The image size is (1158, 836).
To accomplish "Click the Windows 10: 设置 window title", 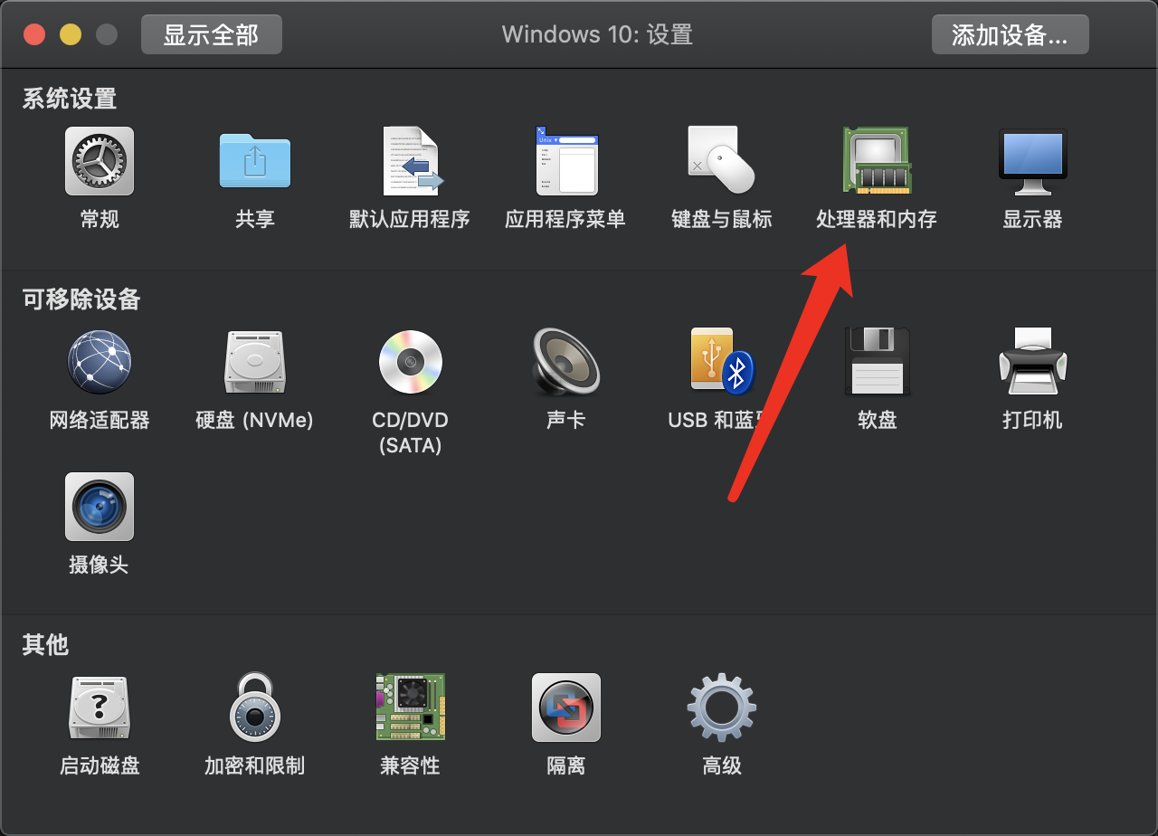I will [597, 35].
